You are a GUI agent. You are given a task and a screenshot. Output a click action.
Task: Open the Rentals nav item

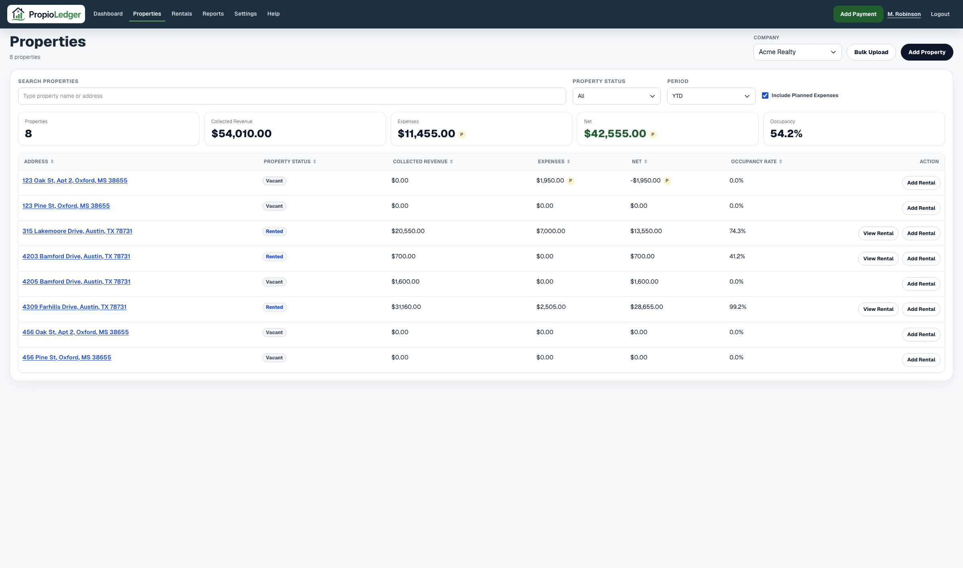[x=182, y=14]
